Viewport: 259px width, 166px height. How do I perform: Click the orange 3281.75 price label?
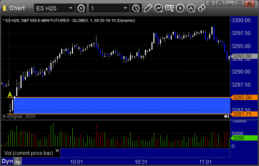244,114
